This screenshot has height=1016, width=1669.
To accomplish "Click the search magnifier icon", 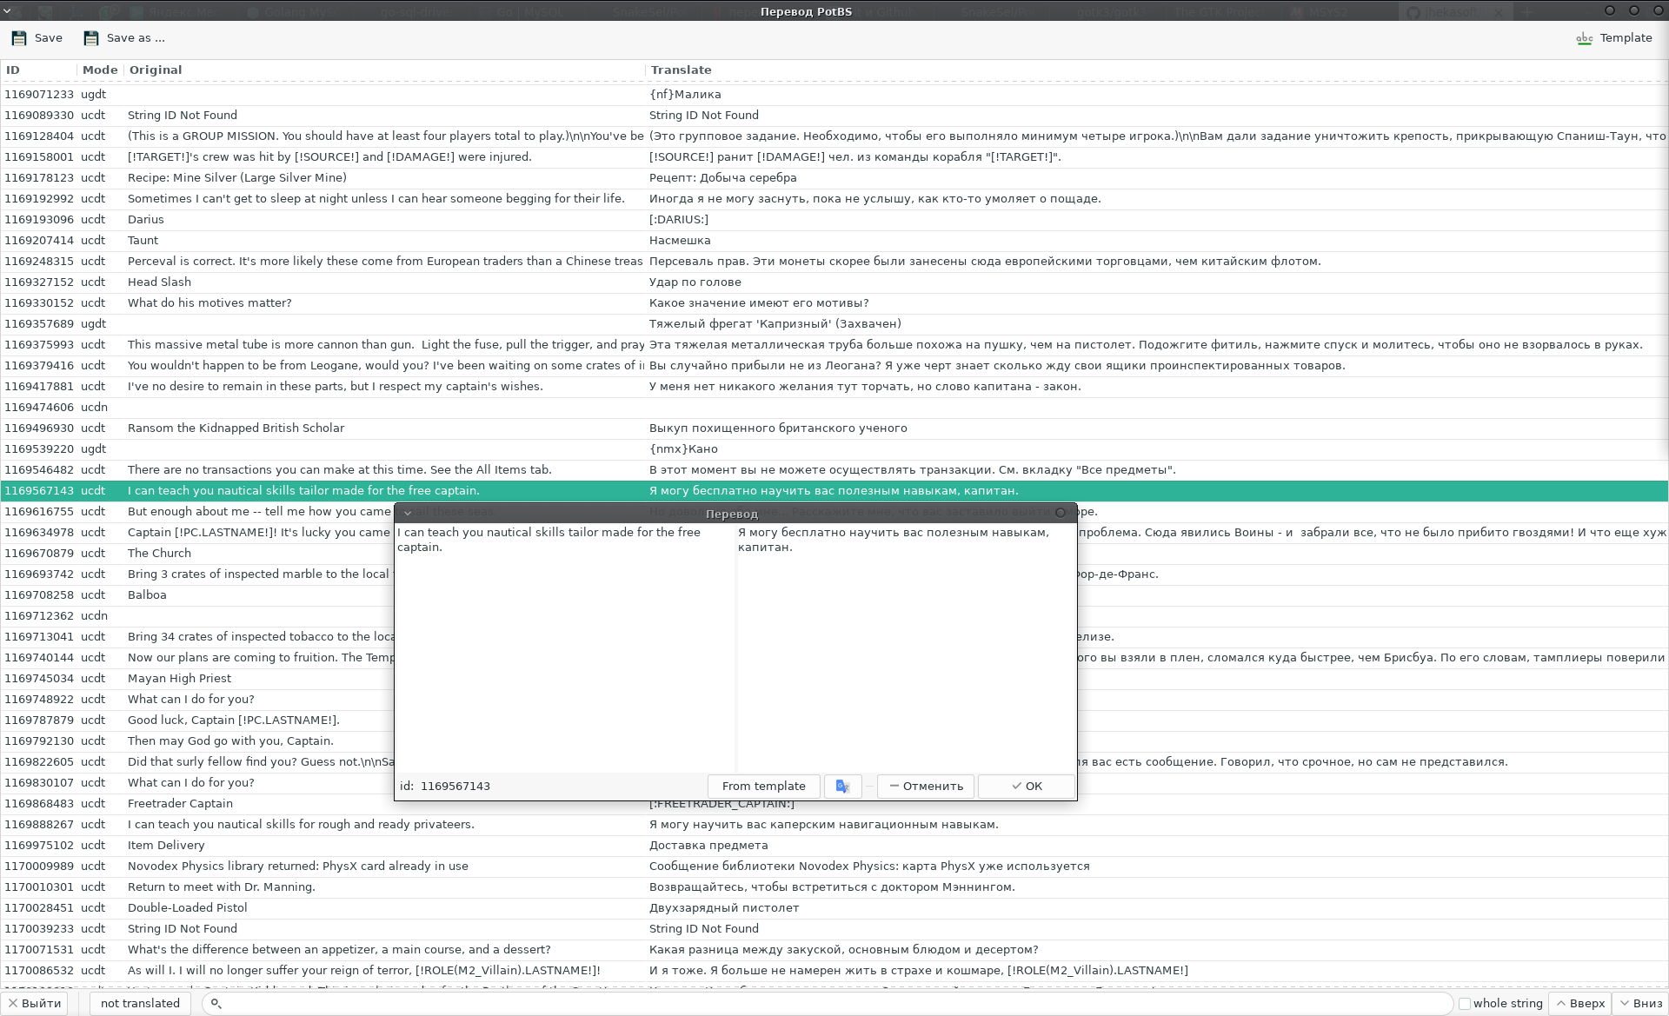I will click(x=216, y=1003).
